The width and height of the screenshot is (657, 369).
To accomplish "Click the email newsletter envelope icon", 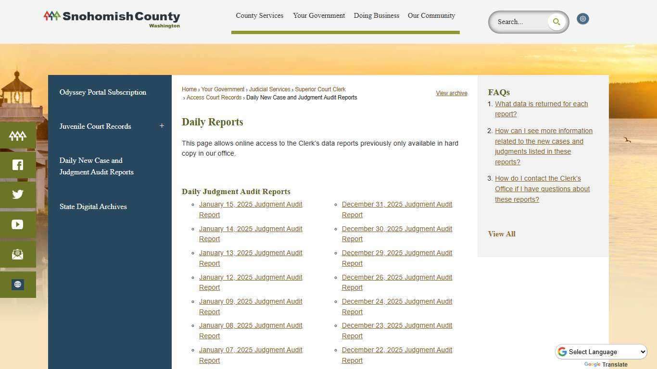I will (x=17, y=254).
